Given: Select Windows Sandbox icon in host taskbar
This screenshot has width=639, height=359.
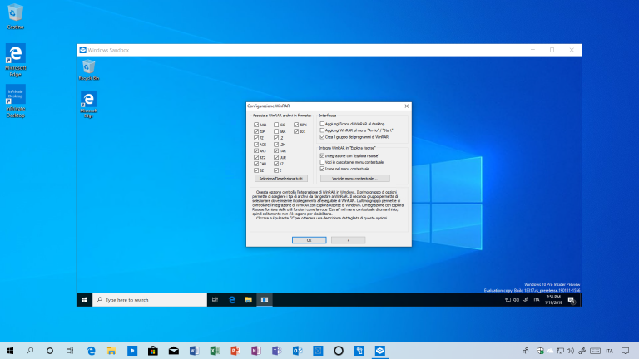Looking at the screenshot, I should pos(379,351).
